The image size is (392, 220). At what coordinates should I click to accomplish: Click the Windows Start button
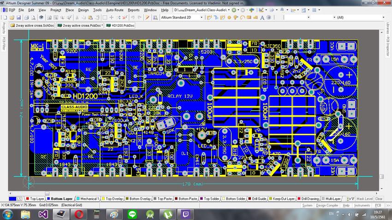tap(7, 214)
